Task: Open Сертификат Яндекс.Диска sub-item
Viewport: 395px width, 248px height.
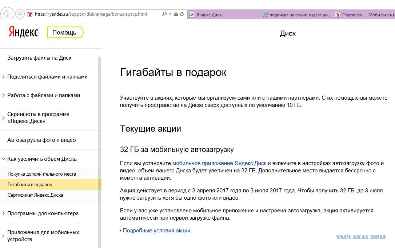Action: [35, 195]
